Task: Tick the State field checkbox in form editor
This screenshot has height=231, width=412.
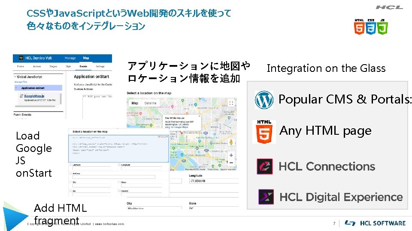Action: pyautogui.click(x=119, y=182)
